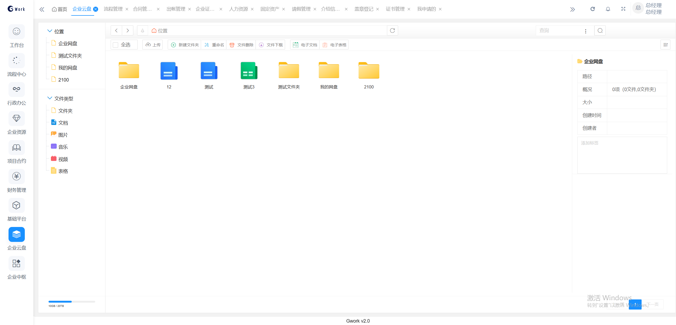Click the search magnifier icon
The width and height of the screenshot is (676, 325).
600,31
